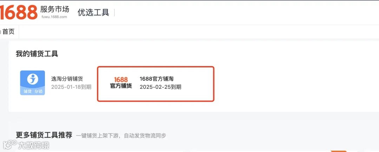The width and height of the screenshot is (379, 152).
Task: Open the 服务市场 link beside the logo
Action: coord(55,9)
